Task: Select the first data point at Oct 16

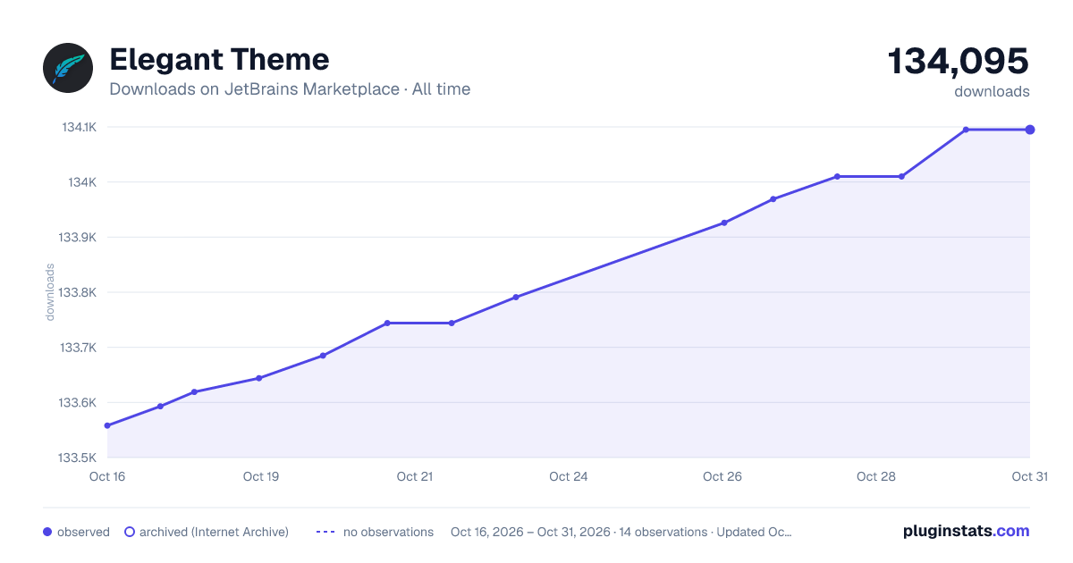Action: click(x=107, y=425)
